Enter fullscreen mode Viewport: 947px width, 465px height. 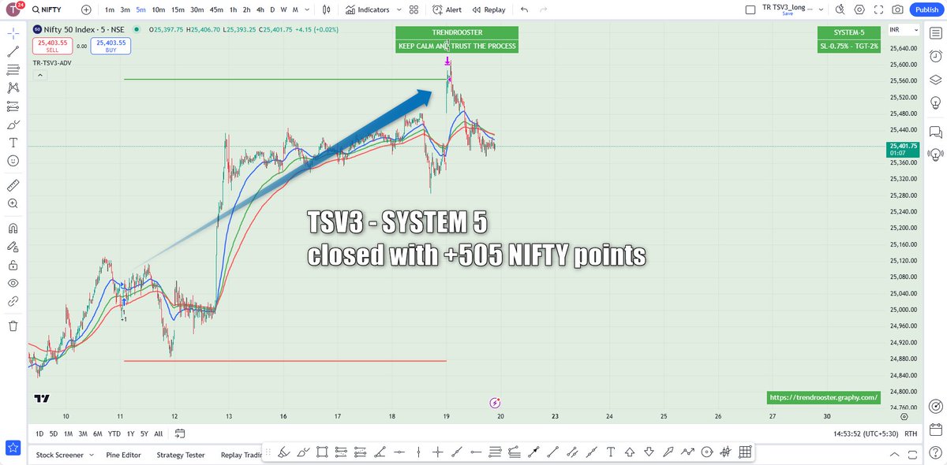click(878, 9)
